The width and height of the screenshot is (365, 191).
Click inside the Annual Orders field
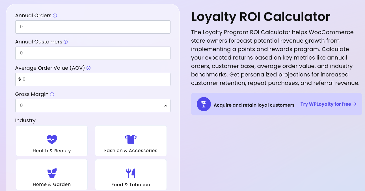[x=93, y=27]
